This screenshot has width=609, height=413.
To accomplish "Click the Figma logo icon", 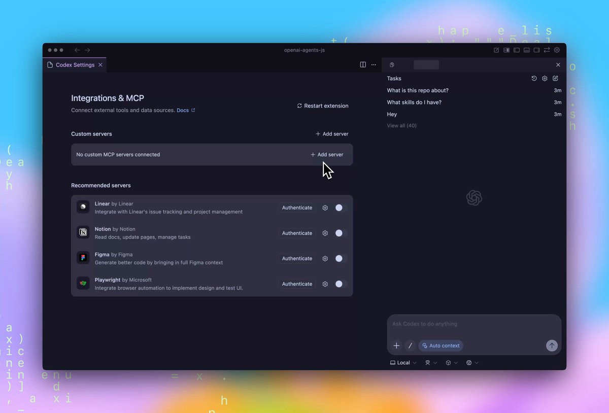I will point(83,258).
